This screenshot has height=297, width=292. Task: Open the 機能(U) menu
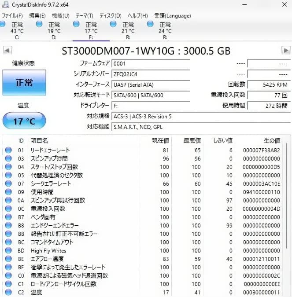61,15
